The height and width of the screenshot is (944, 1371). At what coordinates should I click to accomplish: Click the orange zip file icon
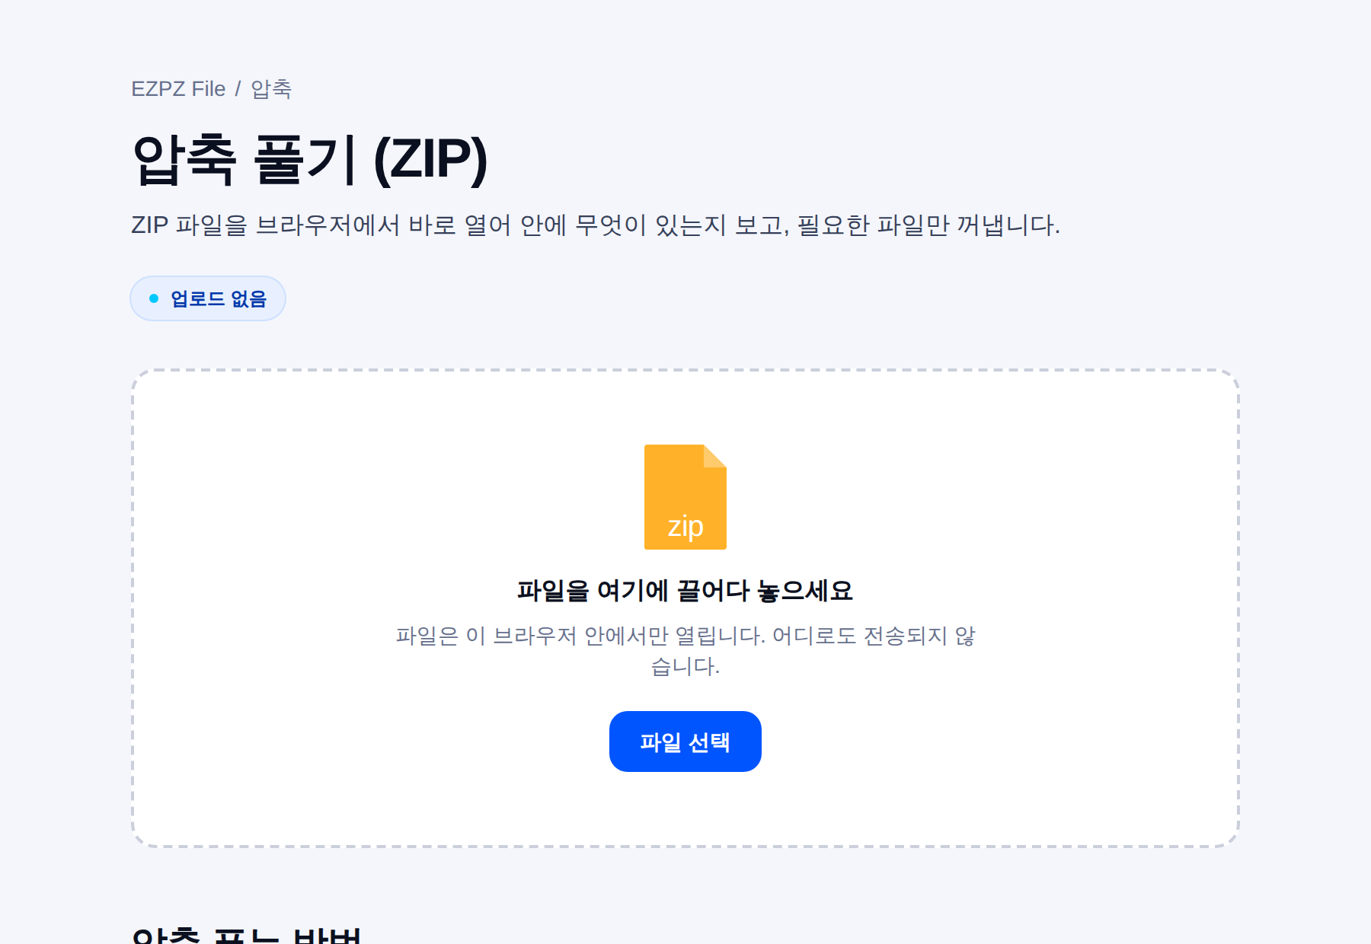[685, 497]
